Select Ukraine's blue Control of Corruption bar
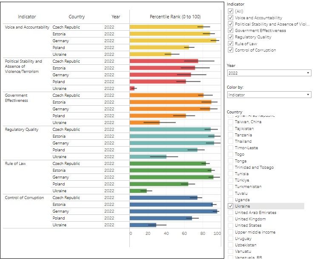Viewport: 317px width, 260px height. point(143,225)
